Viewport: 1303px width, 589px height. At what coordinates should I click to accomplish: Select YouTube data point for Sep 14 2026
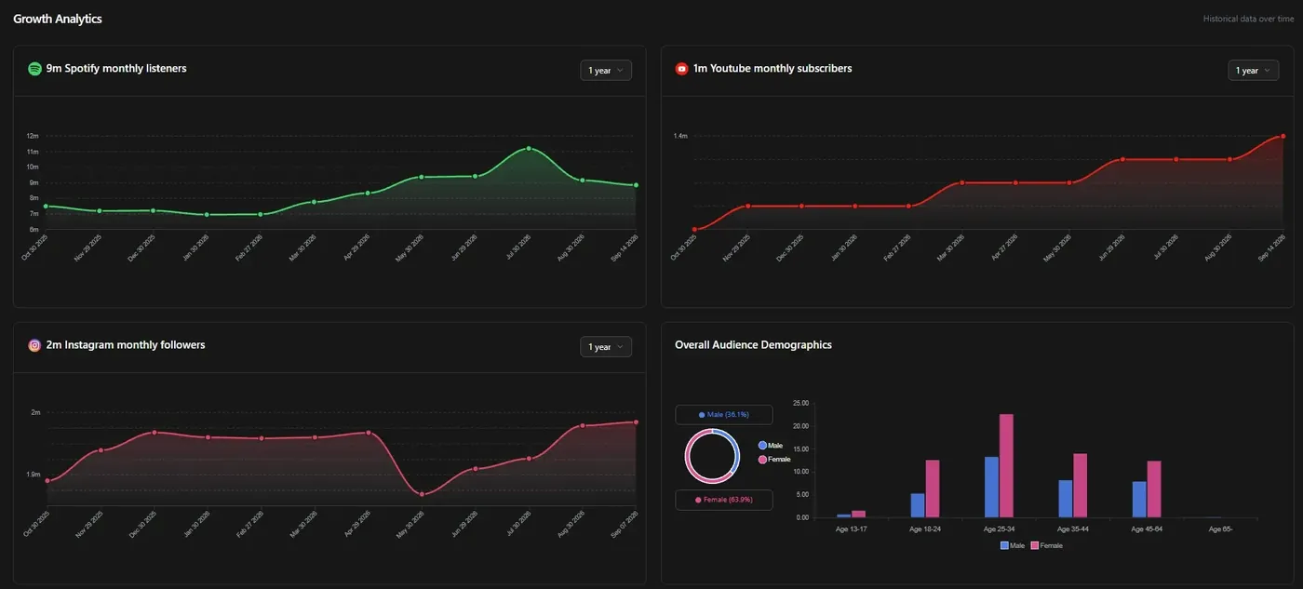click(1283, 136)
